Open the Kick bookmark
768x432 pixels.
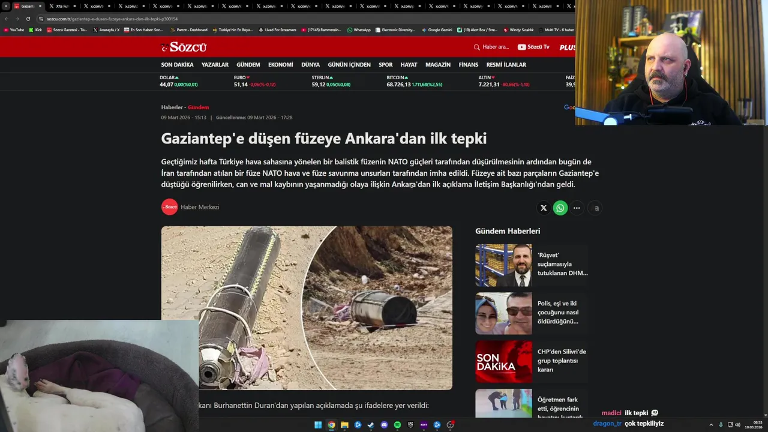coord(35,29)
